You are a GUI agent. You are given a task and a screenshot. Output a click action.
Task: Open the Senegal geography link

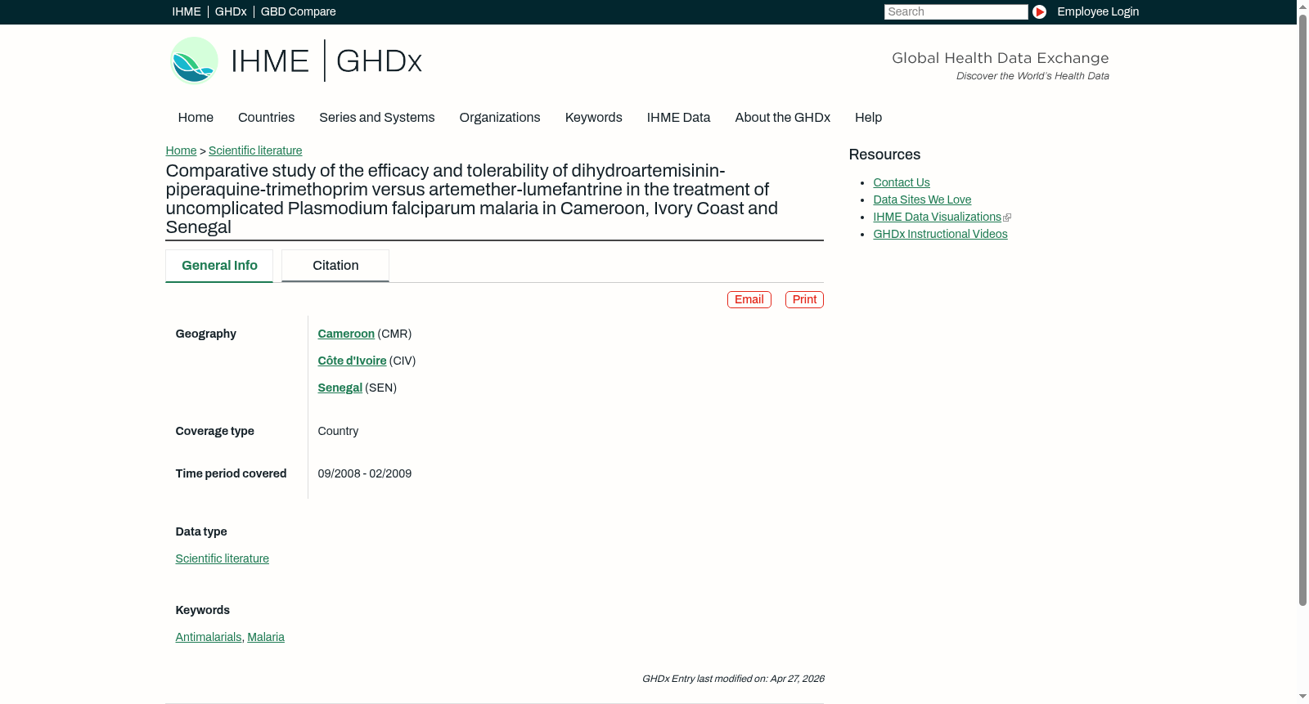coord(340,388)
